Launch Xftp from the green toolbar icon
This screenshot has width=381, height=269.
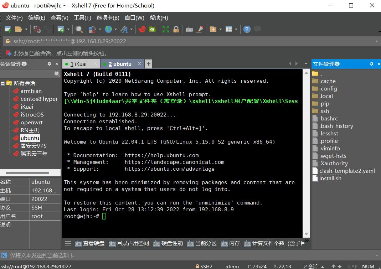(153, 29)
